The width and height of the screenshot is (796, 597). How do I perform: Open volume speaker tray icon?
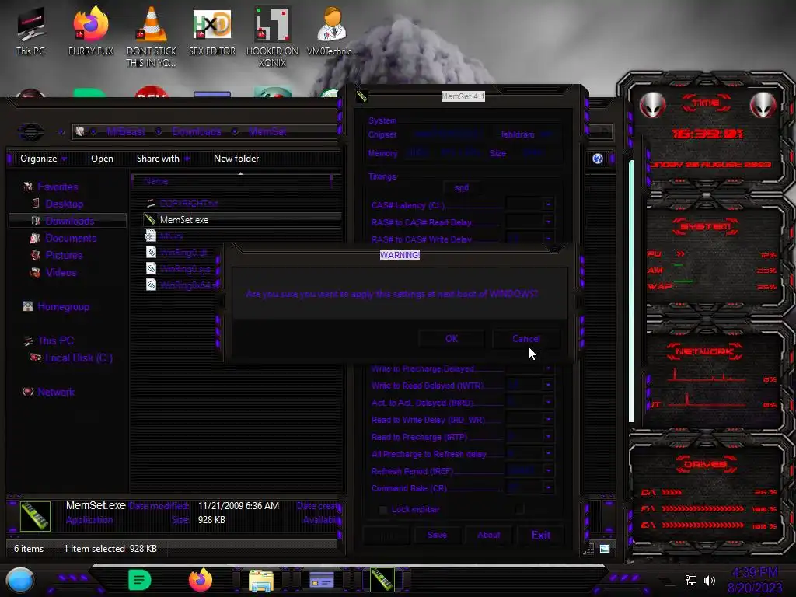(710, 580)
